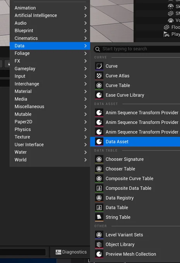Click the Data Table icon
The width and height of the screenshot is (180, 263).
(x=99, y=208)
